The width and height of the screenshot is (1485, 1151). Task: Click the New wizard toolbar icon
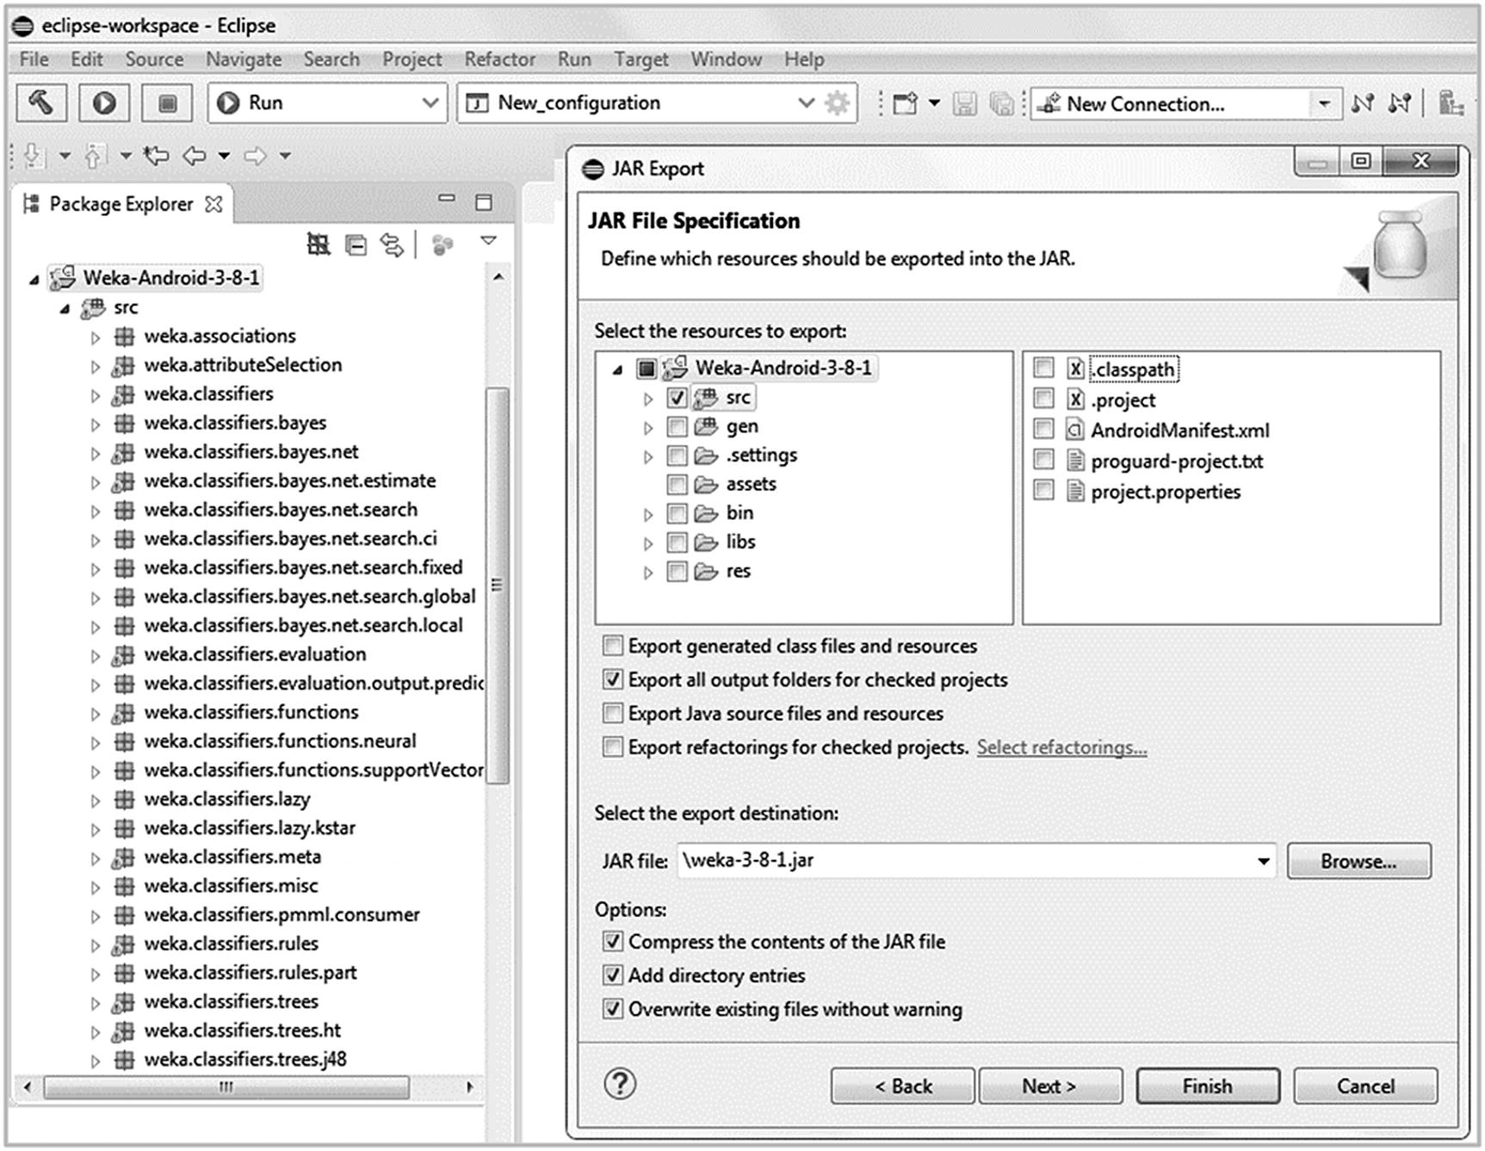905,104
